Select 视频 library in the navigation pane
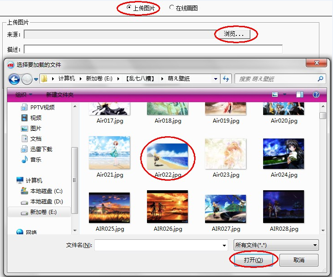The height and width of the screenshot is (277, 333). [31, 118]
